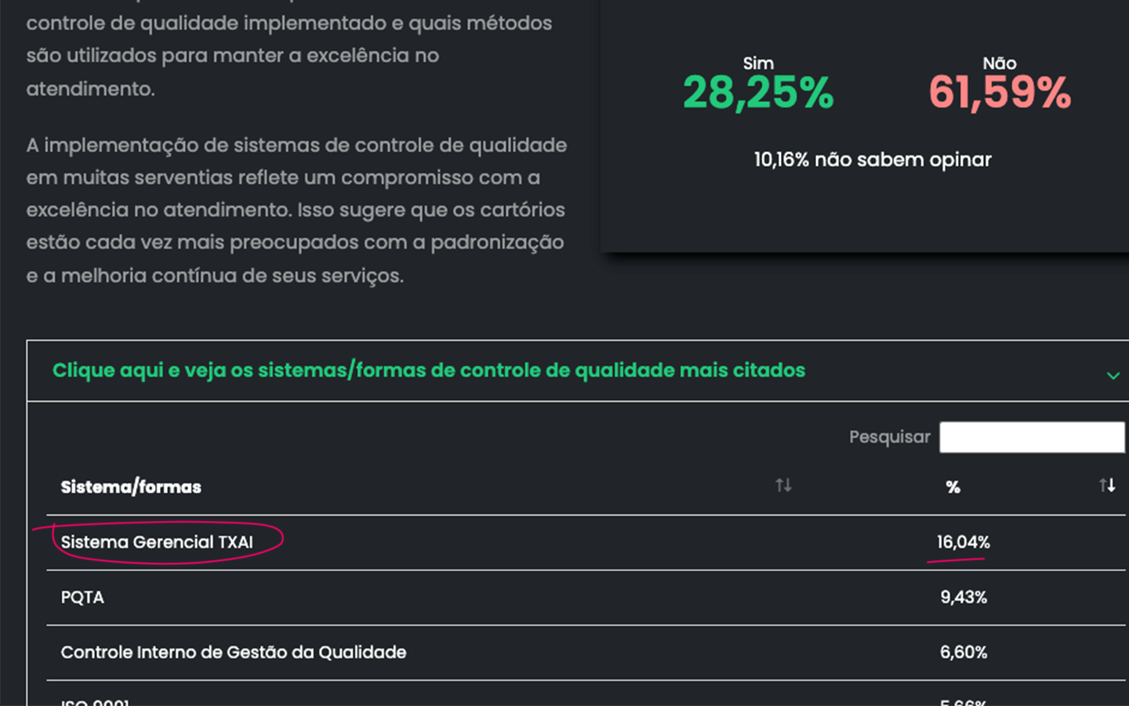1129x706 pixels.
Task: Click the green 28,25% statistic
Action: pos(758,93)
